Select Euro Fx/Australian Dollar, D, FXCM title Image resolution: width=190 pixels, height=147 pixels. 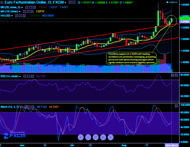(x=34, y=2)
